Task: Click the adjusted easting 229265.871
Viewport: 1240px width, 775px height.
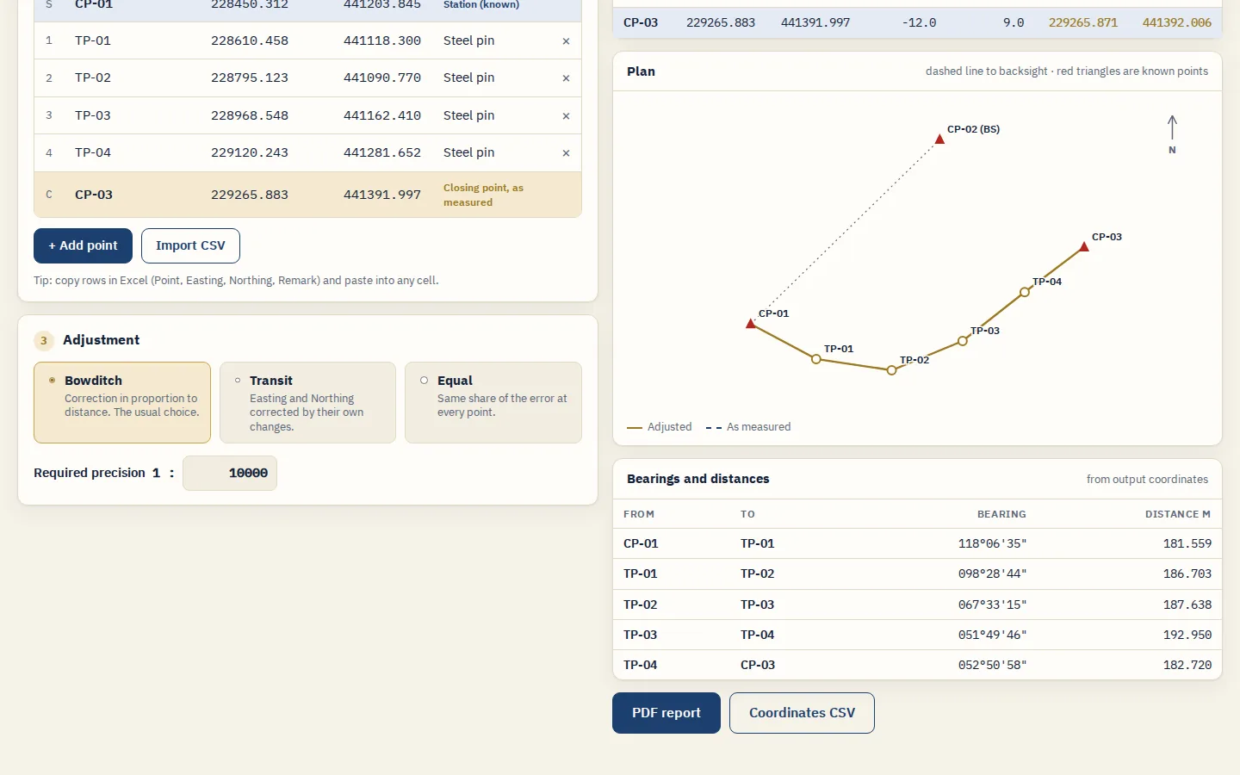Action: click(1083, 22)
